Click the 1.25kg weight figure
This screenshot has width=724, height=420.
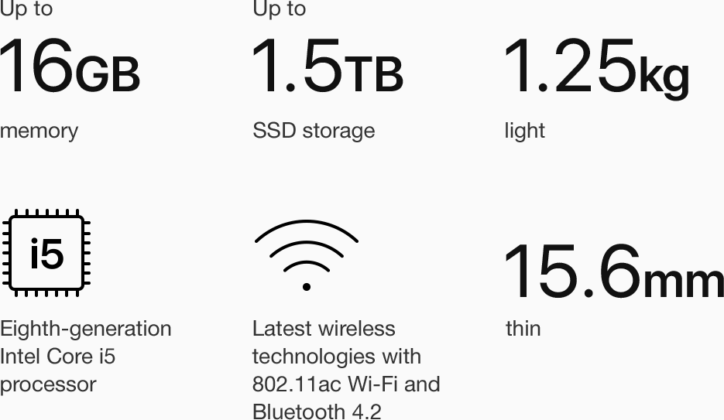pyautogui.click(x=597, y=68)
